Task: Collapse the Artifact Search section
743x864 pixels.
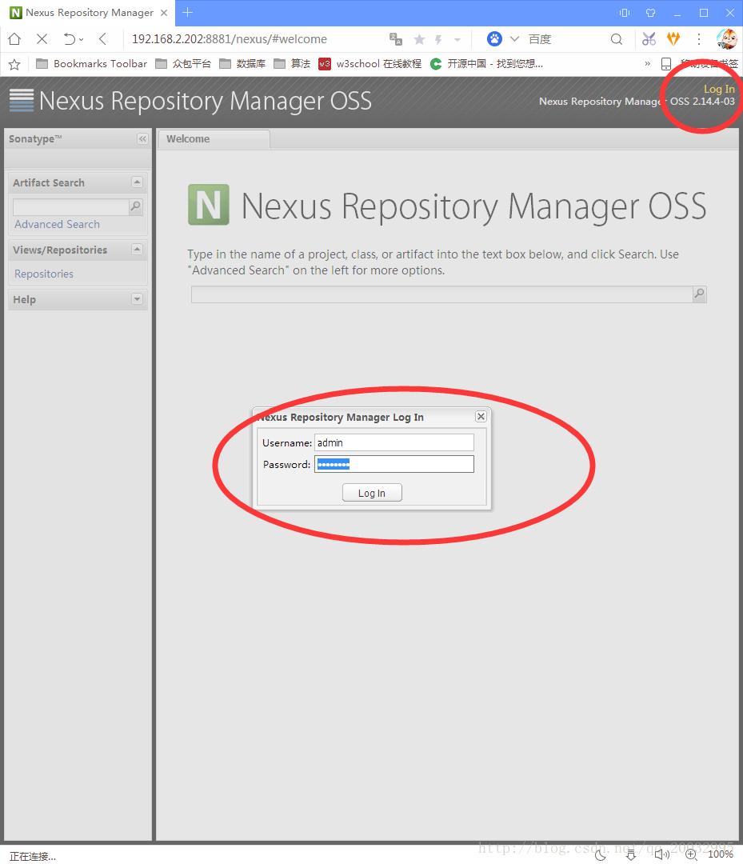Action: tap(137, 182)
